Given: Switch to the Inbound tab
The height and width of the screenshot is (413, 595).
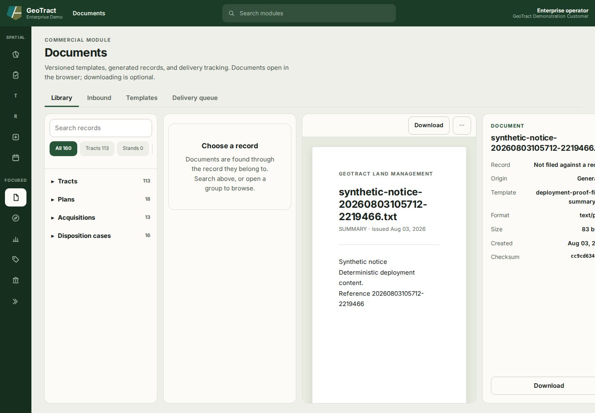Looking at the screenshot, I should 99,98.
